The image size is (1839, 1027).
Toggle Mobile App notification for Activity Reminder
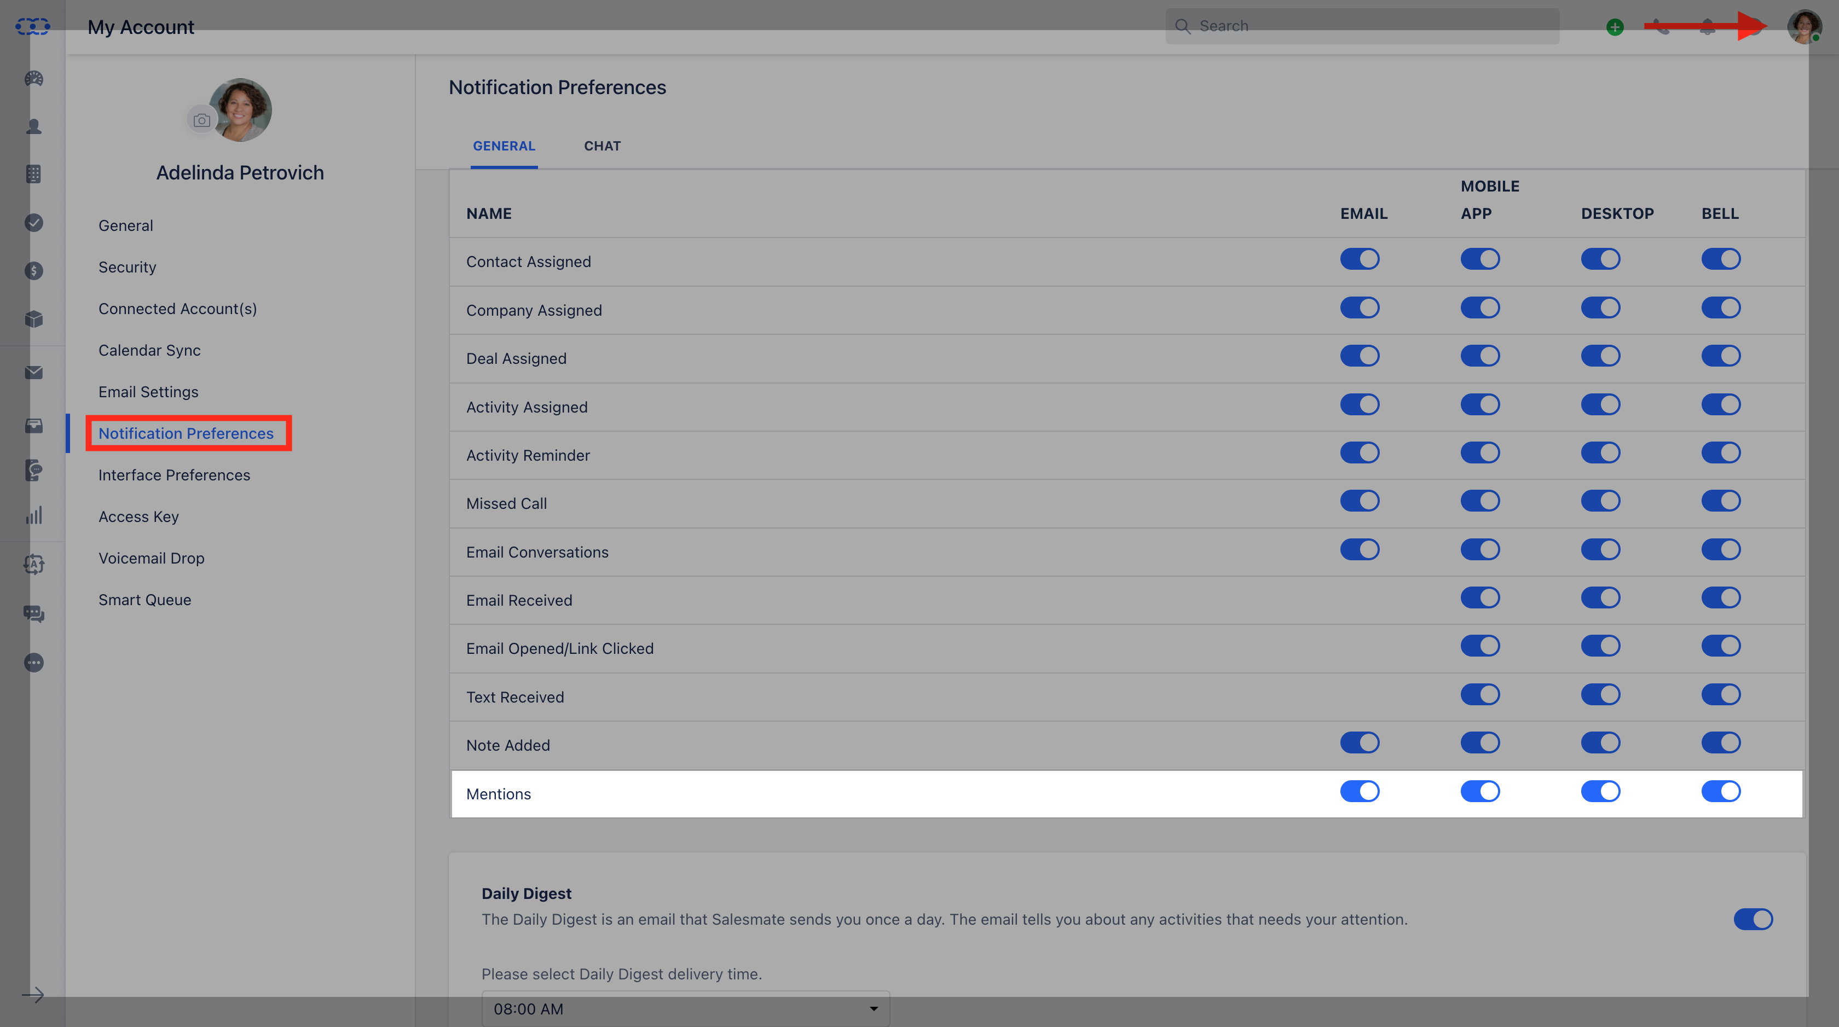[x=1480, y=452]
